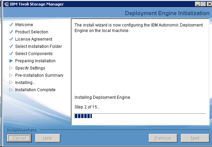Image resolution: width=212 pixels, height=147 pixels.
Task: Click the arrow icon beside Installing...
Action: [11, 83]
